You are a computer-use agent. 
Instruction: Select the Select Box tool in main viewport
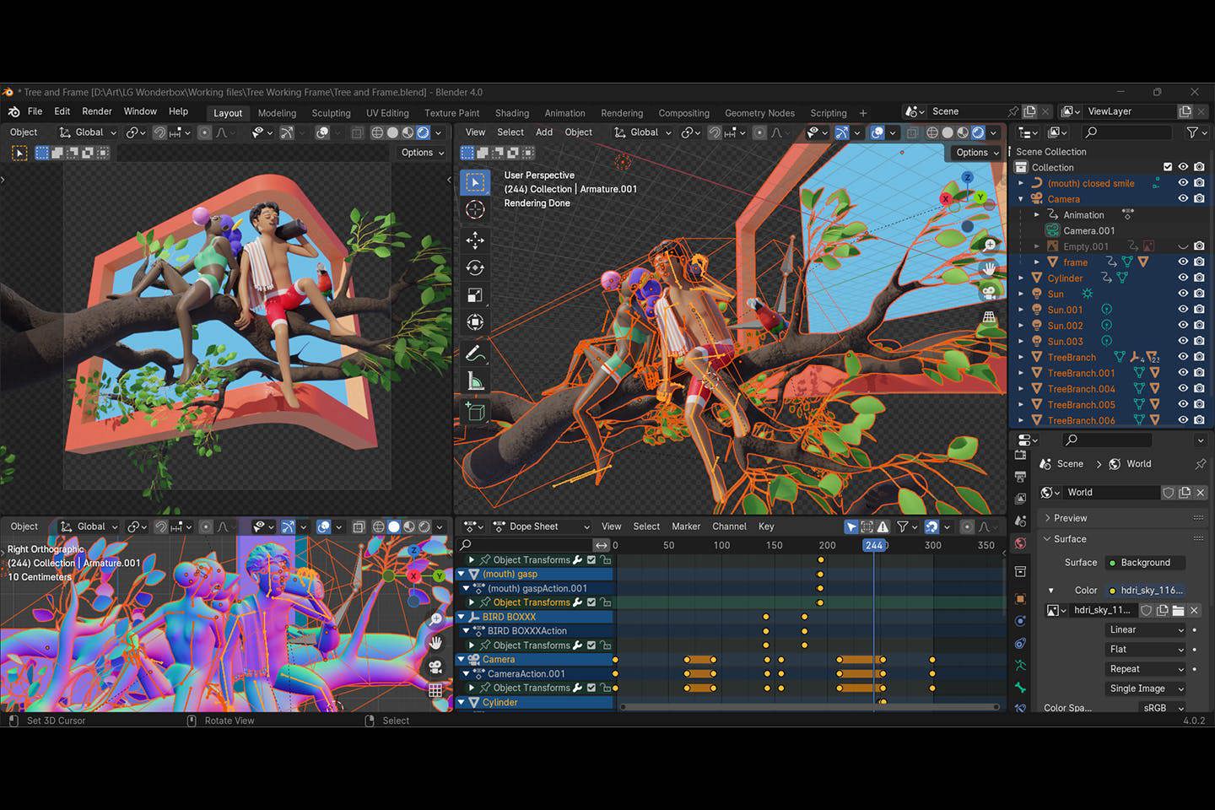pyautogui.click(x=476, y=182)
